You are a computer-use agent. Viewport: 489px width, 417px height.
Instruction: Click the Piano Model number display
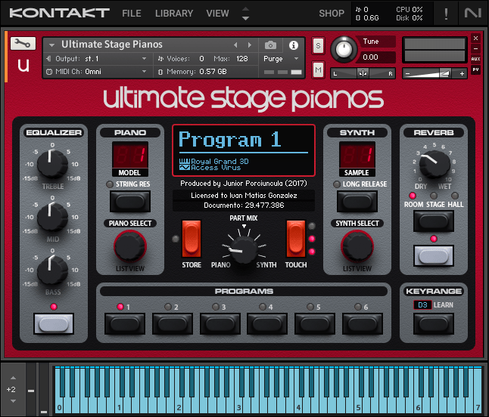click(130, 156)
